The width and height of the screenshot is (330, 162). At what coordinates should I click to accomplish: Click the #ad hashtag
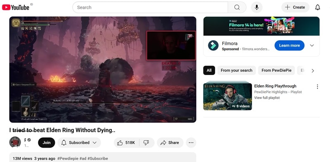(83, 158)
